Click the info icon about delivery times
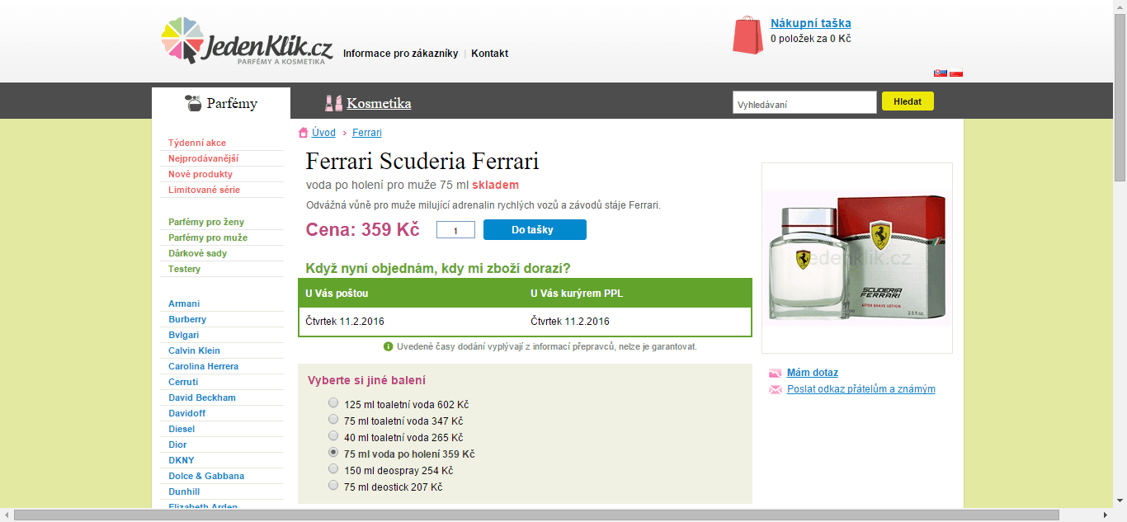This screenshot has height=522, width=1127. click(x=387, y=346)
